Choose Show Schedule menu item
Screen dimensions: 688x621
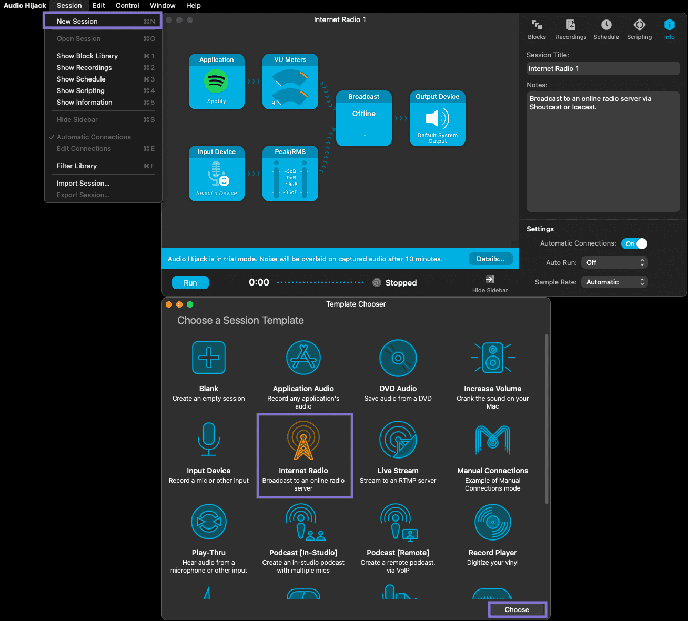(103, 79)
